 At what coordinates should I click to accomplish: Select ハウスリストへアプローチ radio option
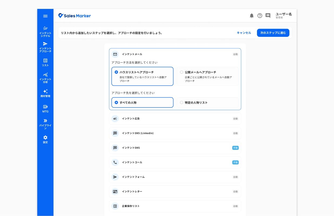coord(142,76)
